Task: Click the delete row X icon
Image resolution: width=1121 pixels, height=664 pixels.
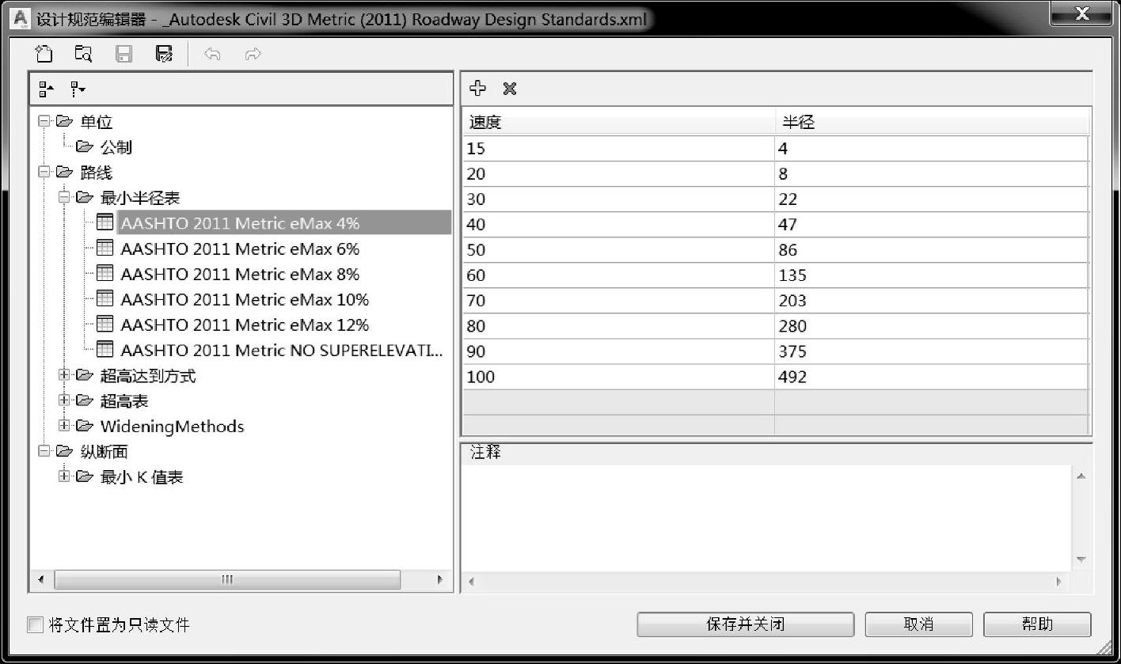Action: [x=510, y=88]
